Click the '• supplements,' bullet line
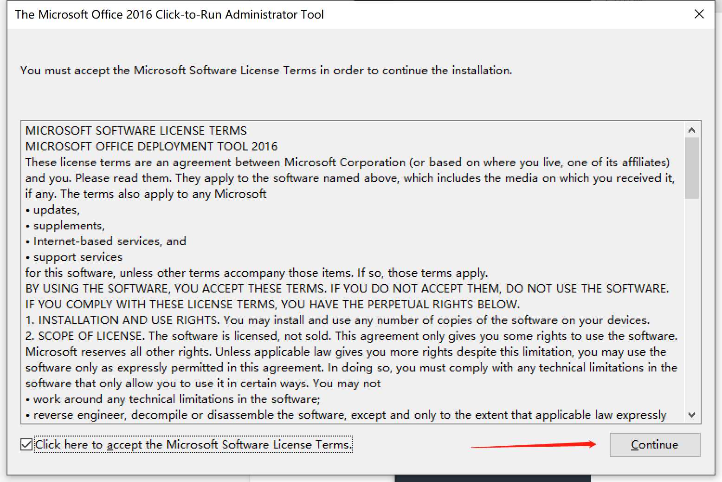The image size is (722, 482). coord(65,225)
